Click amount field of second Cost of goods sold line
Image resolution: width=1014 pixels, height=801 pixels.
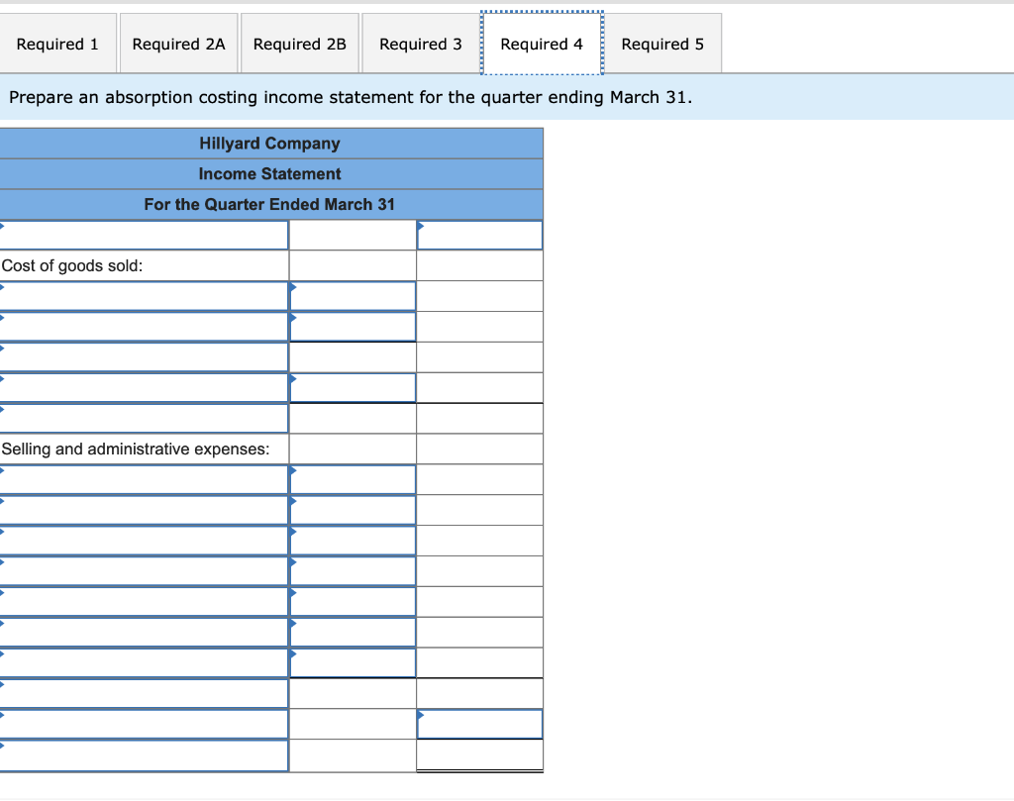(x=354, y=327)
